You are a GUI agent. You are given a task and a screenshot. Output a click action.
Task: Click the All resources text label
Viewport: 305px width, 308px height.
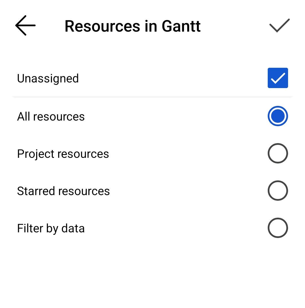click(x=51, y=116)
